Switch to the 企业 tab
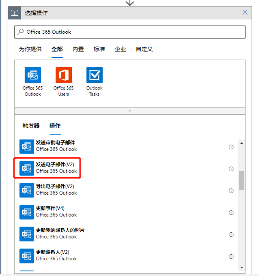The width and height of the screenshot is (258, 276). pyautogui.click(x=120, y=49)
